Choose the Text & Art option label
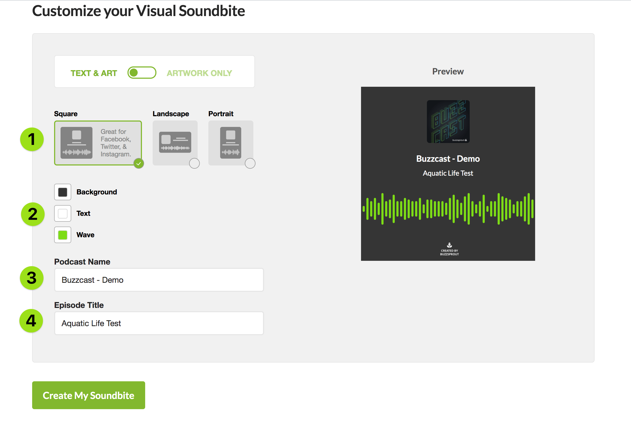 pyautogui.click(x=94, y=73)
